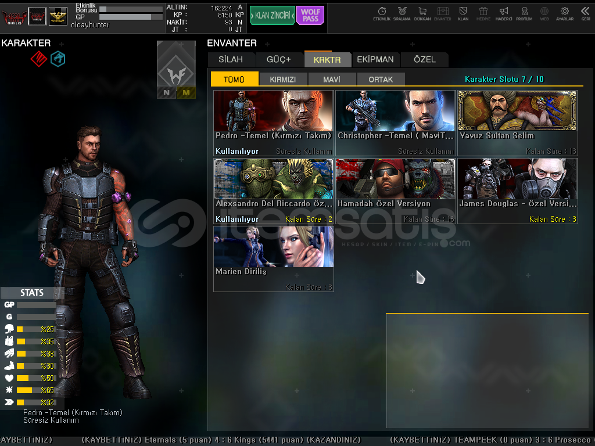The width and height of the screenshot is (595, 446).
Task: Select the Hamadah Özel Versiyon card
Action: pos(395,191)
